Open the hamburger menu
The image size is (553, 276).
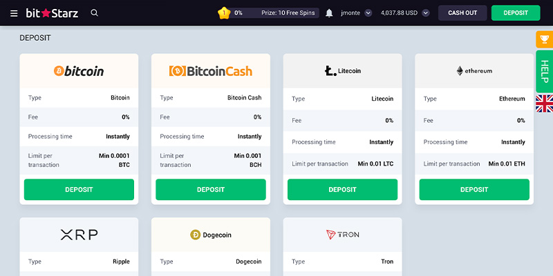[14, 12]
